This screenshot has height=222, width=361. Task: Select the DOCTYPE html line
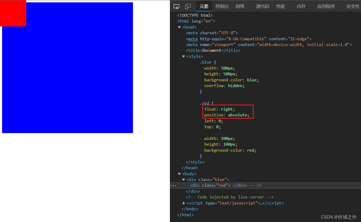(x=195, y=15)
